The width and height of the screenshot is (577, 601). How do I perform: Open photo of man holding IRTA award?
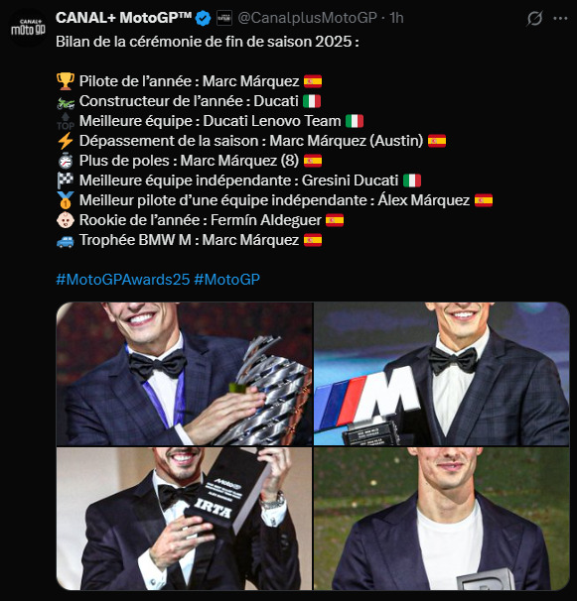click(185, 519)
